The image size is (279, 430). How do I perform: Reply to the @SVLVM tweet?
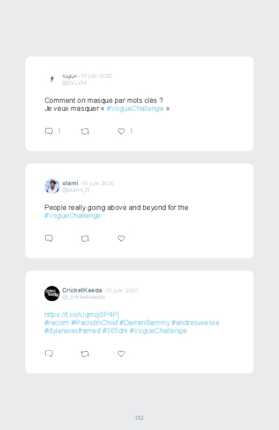49,131
